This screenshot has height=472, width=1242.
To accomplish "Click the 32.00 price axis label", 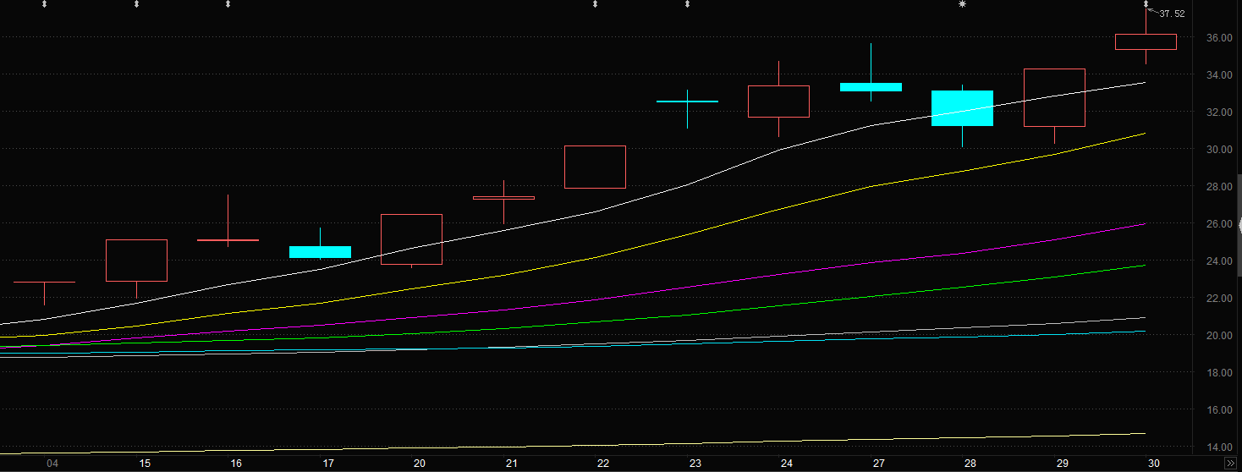I will pos(1218,113).
